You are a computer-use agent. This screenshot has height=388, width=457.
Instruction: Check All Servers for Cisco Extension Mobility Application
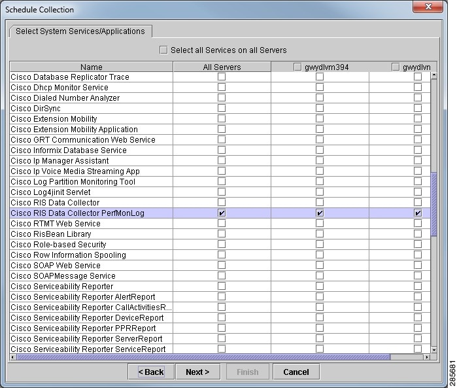pos(222,130)
